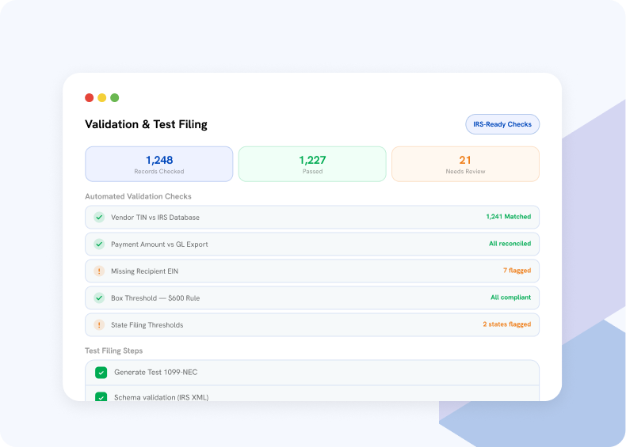Click check icon for Box Threshold $600 Rule
Image resolution: width=626 pixels, height=447 pixels.
(x=99, y=297)
